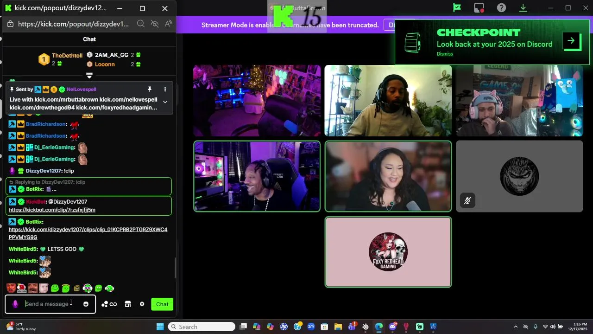Click Looonn leaderboard name
This screenshot has width=593, height=334.
click(x=105, y=64)
